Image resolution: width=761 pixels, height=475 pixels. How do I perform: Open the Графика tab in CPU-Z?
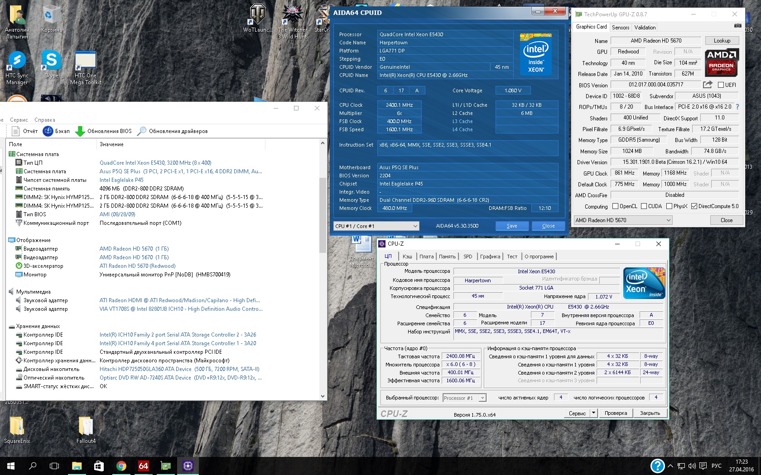coord(490,256)
